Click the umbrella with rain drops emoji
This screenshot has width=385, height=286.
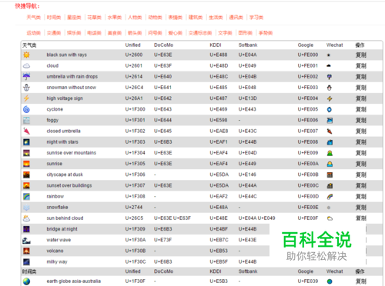(26, 76)
